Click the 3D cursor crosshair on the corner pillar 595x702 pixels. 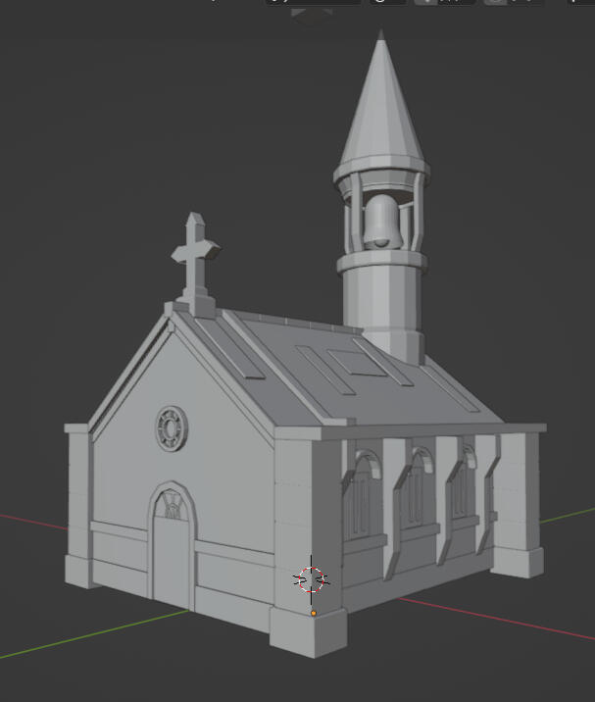(x=311, y=579)
